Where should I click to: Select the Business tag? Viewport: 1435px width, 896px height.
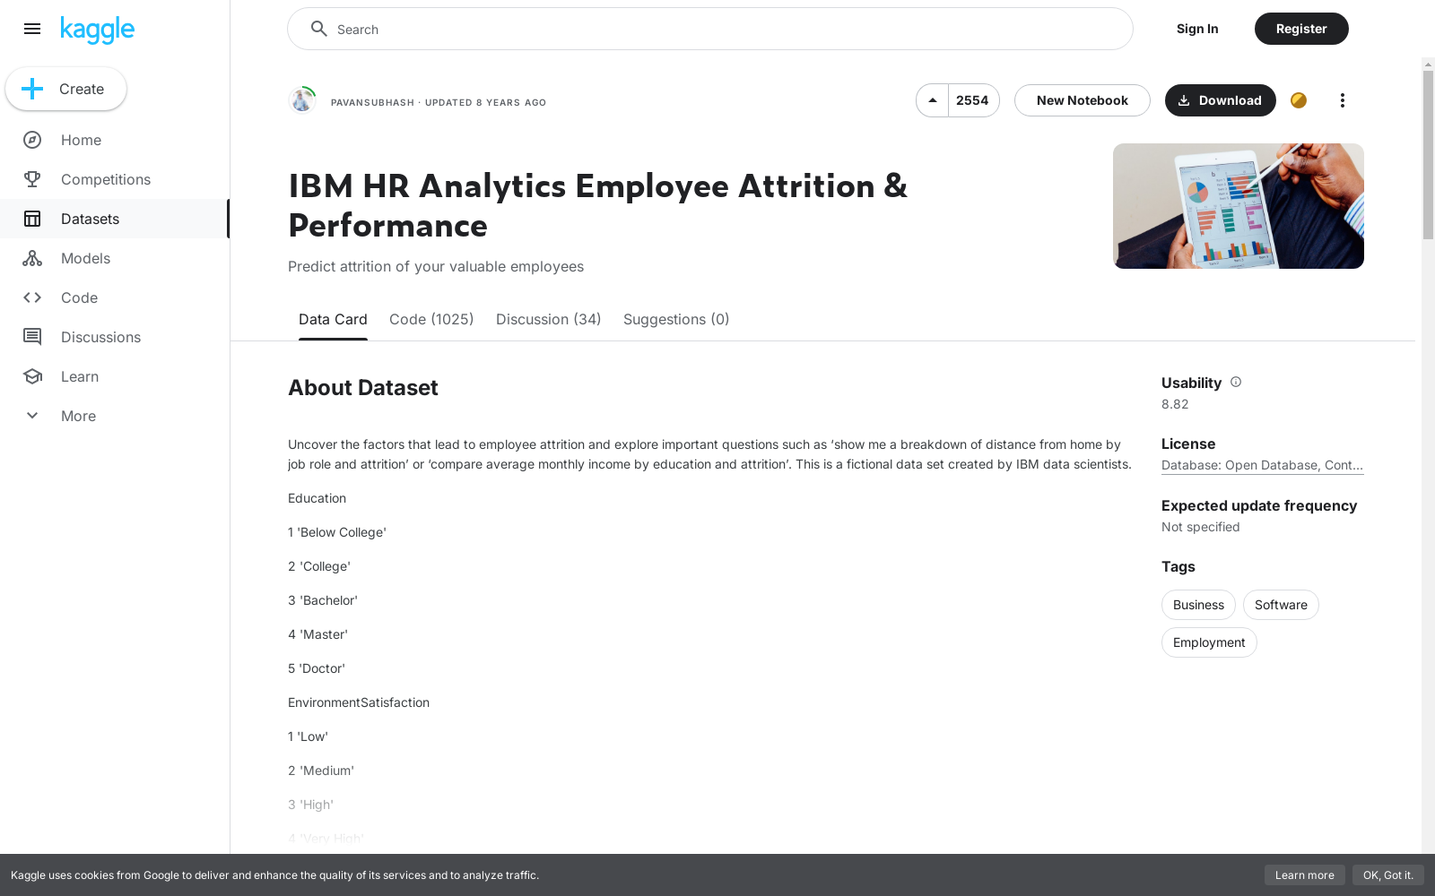[x=1198, y=605]
